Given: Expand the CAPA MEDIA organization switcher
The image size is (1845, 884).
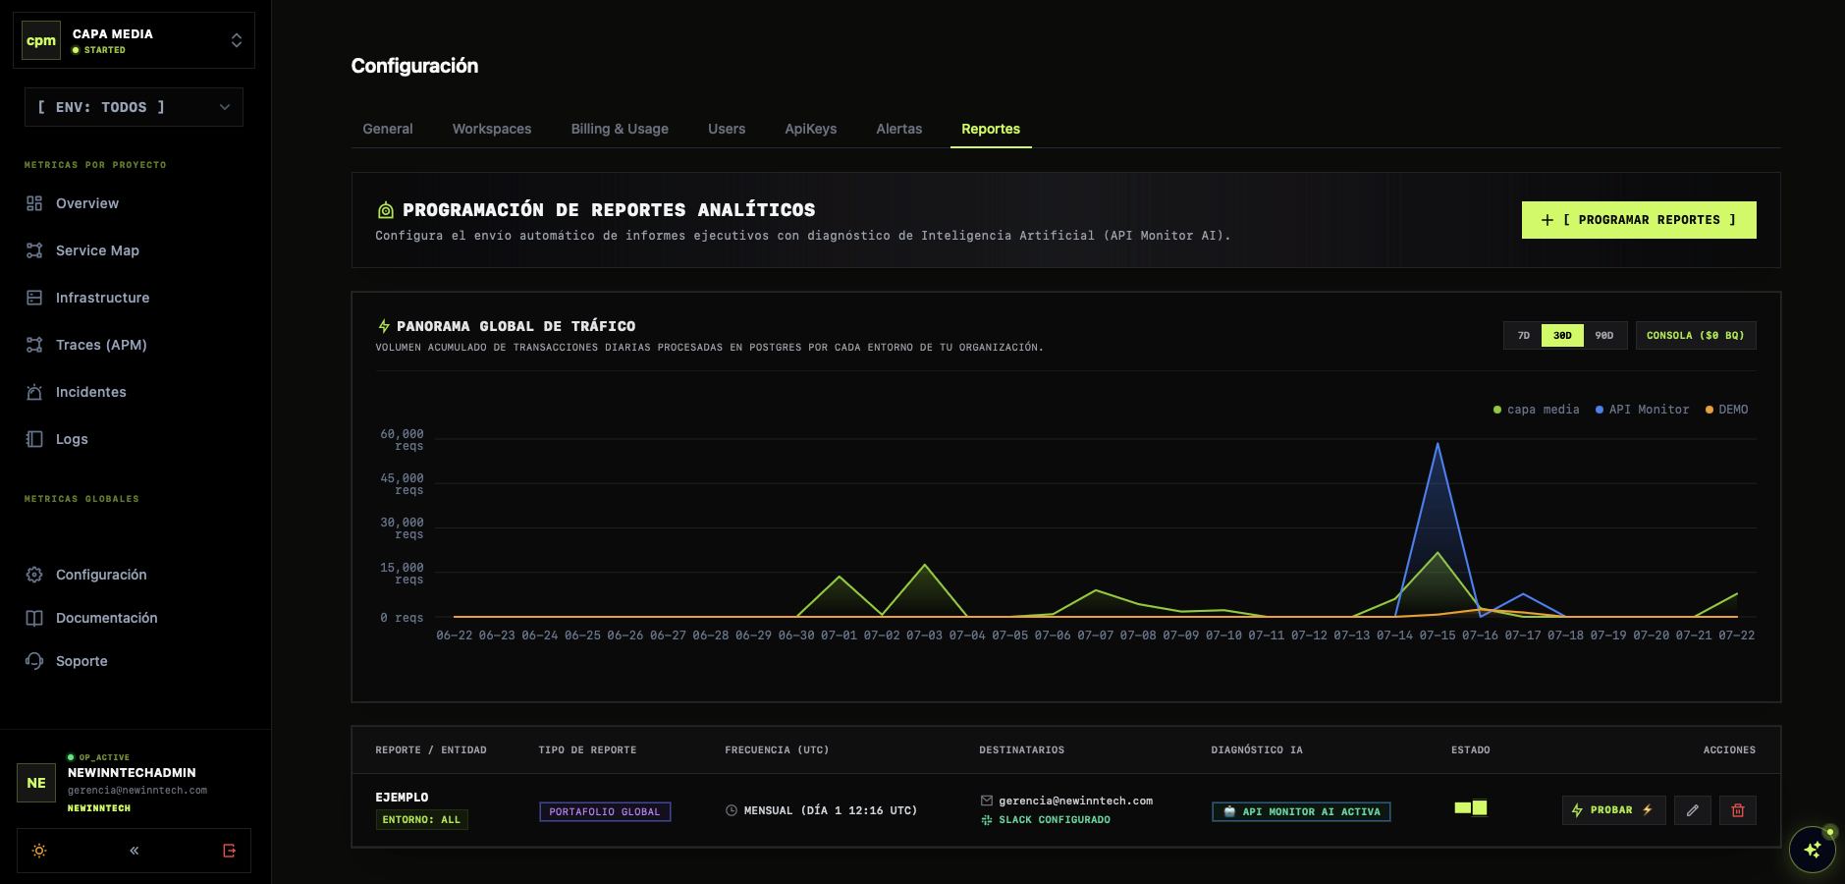Looking at the screenshot, I should coord(134,40).
